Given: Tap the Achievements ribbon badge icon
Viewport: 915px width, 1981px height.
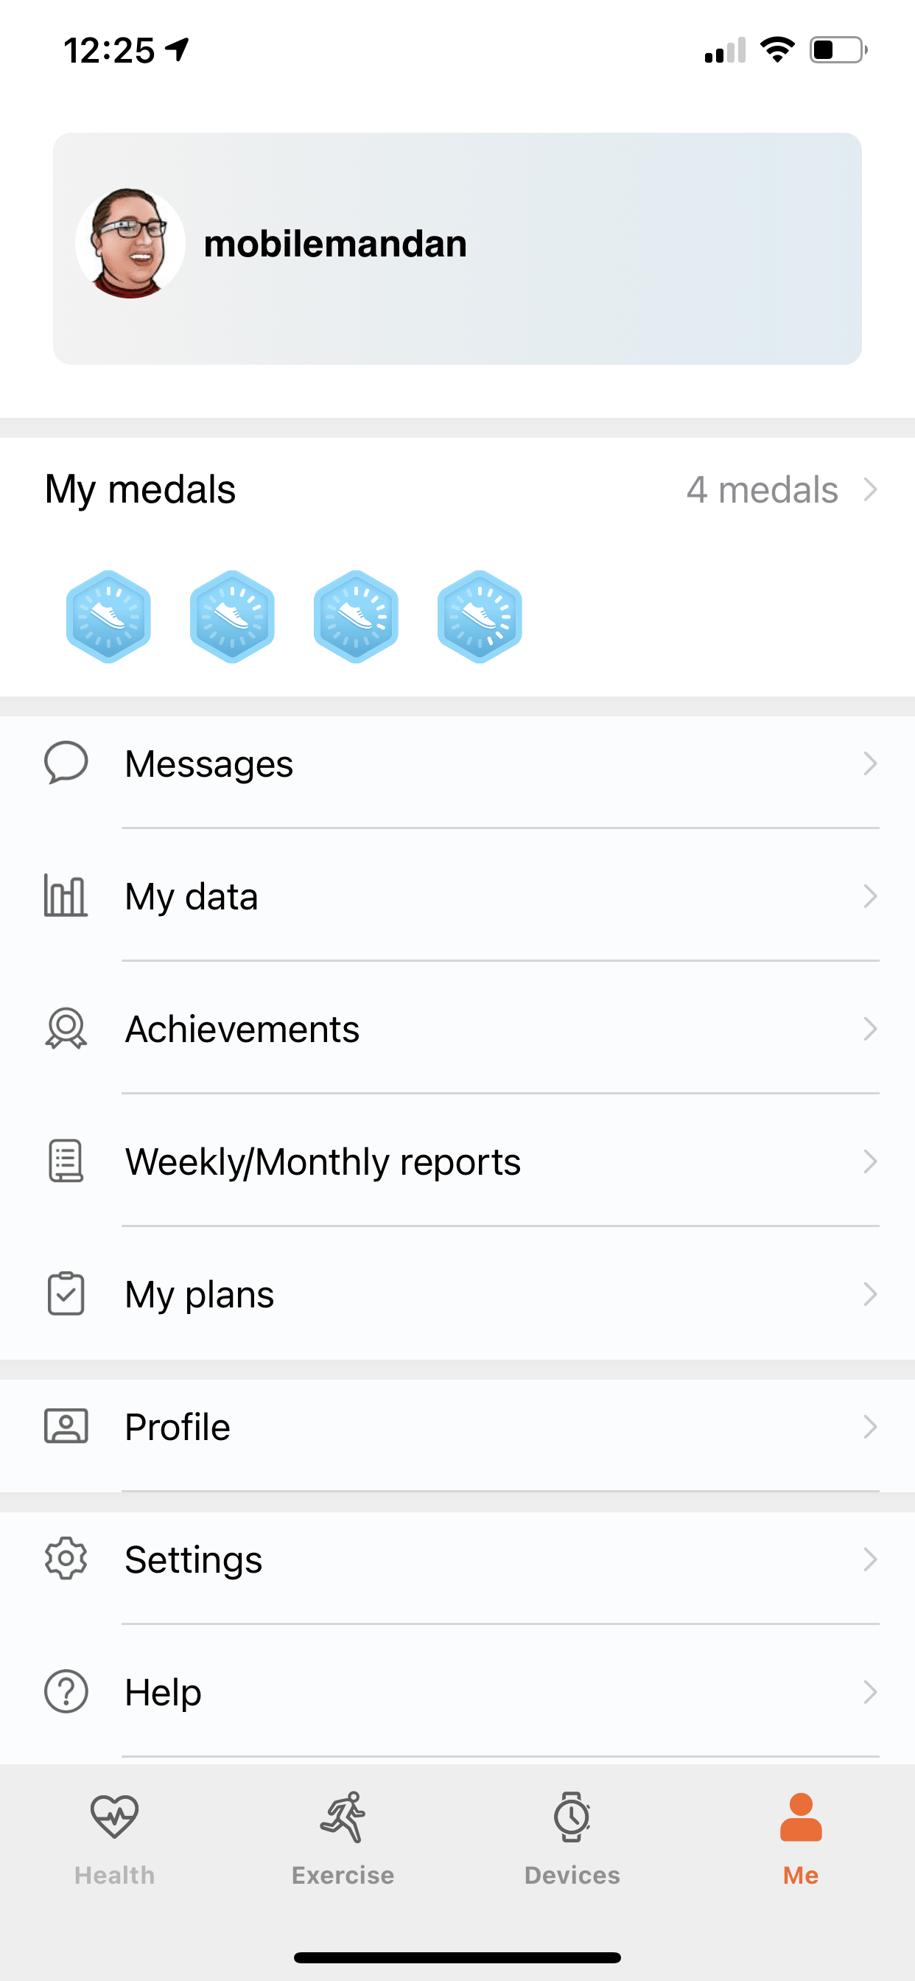Looking at the screenshot, I should (x=66, y=1029).
